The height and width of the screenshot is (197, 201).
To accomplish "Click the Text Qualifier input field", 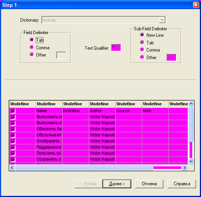I will pyautogui.click(x=116, y=48).
